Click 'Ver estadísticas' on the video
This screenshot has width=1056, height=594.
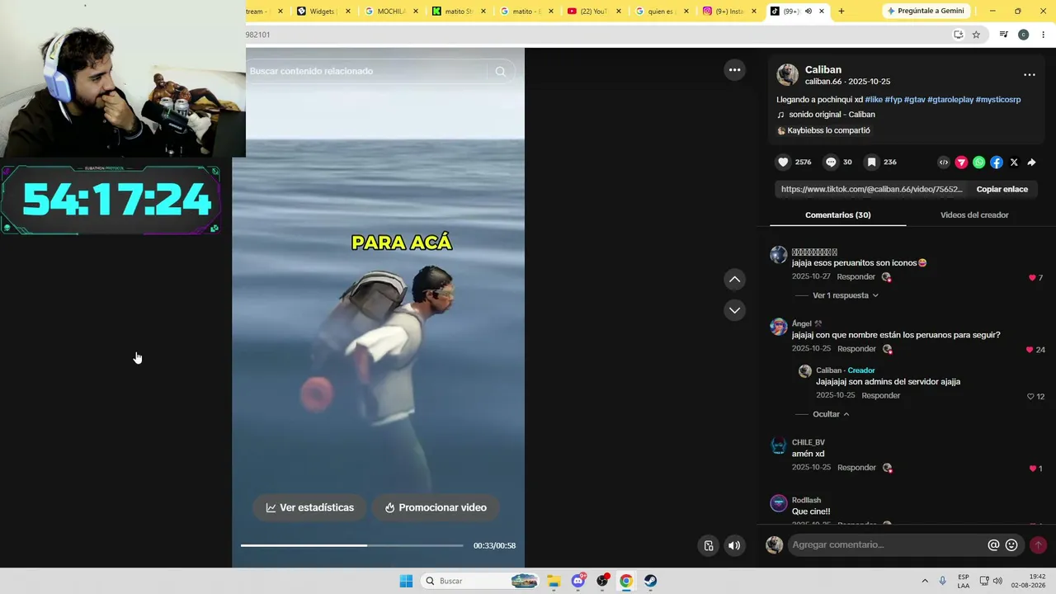309,508
